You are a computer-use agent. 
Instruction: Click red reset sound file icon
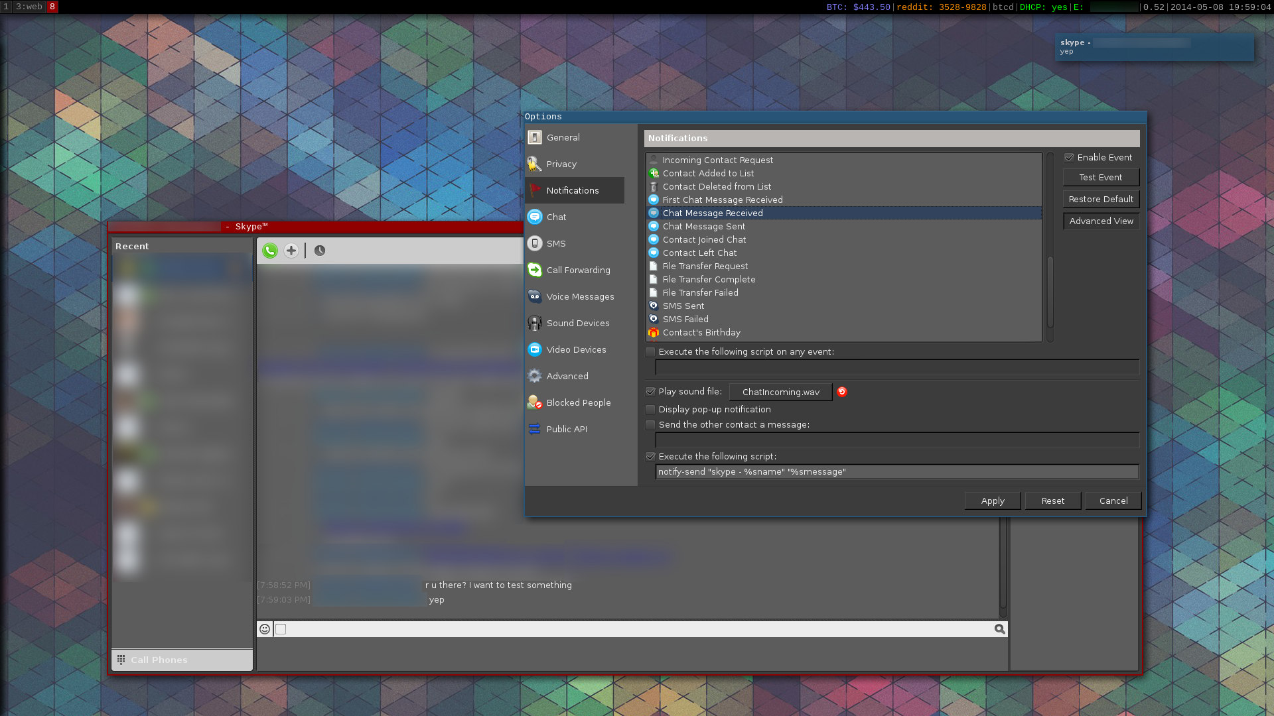(842, 392)
